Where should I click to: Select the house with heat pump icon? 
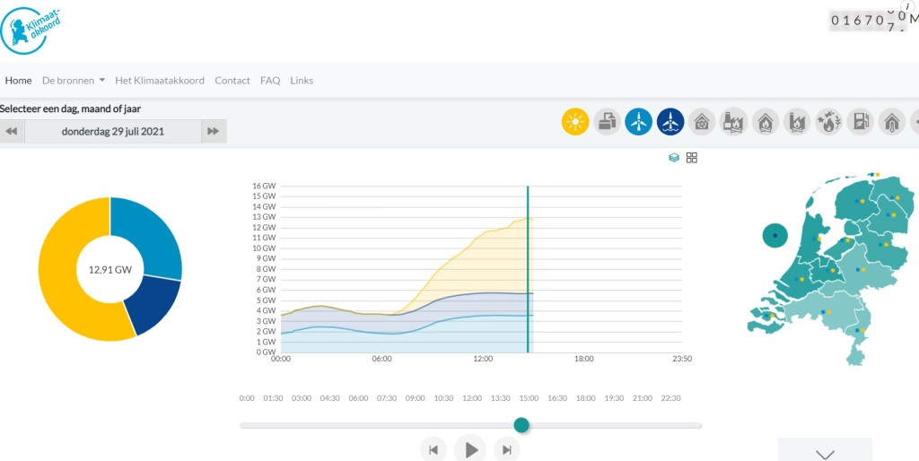click(702, 122)
